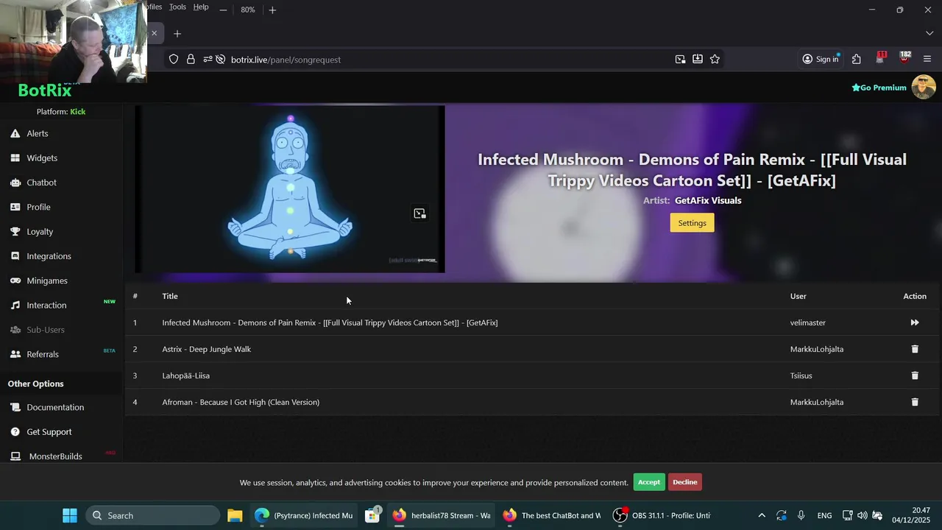The height and width of the screenshot is (530, 942).
Task: Select the Astrix - Deep Jungle Walk title
Action: [207, 349]
